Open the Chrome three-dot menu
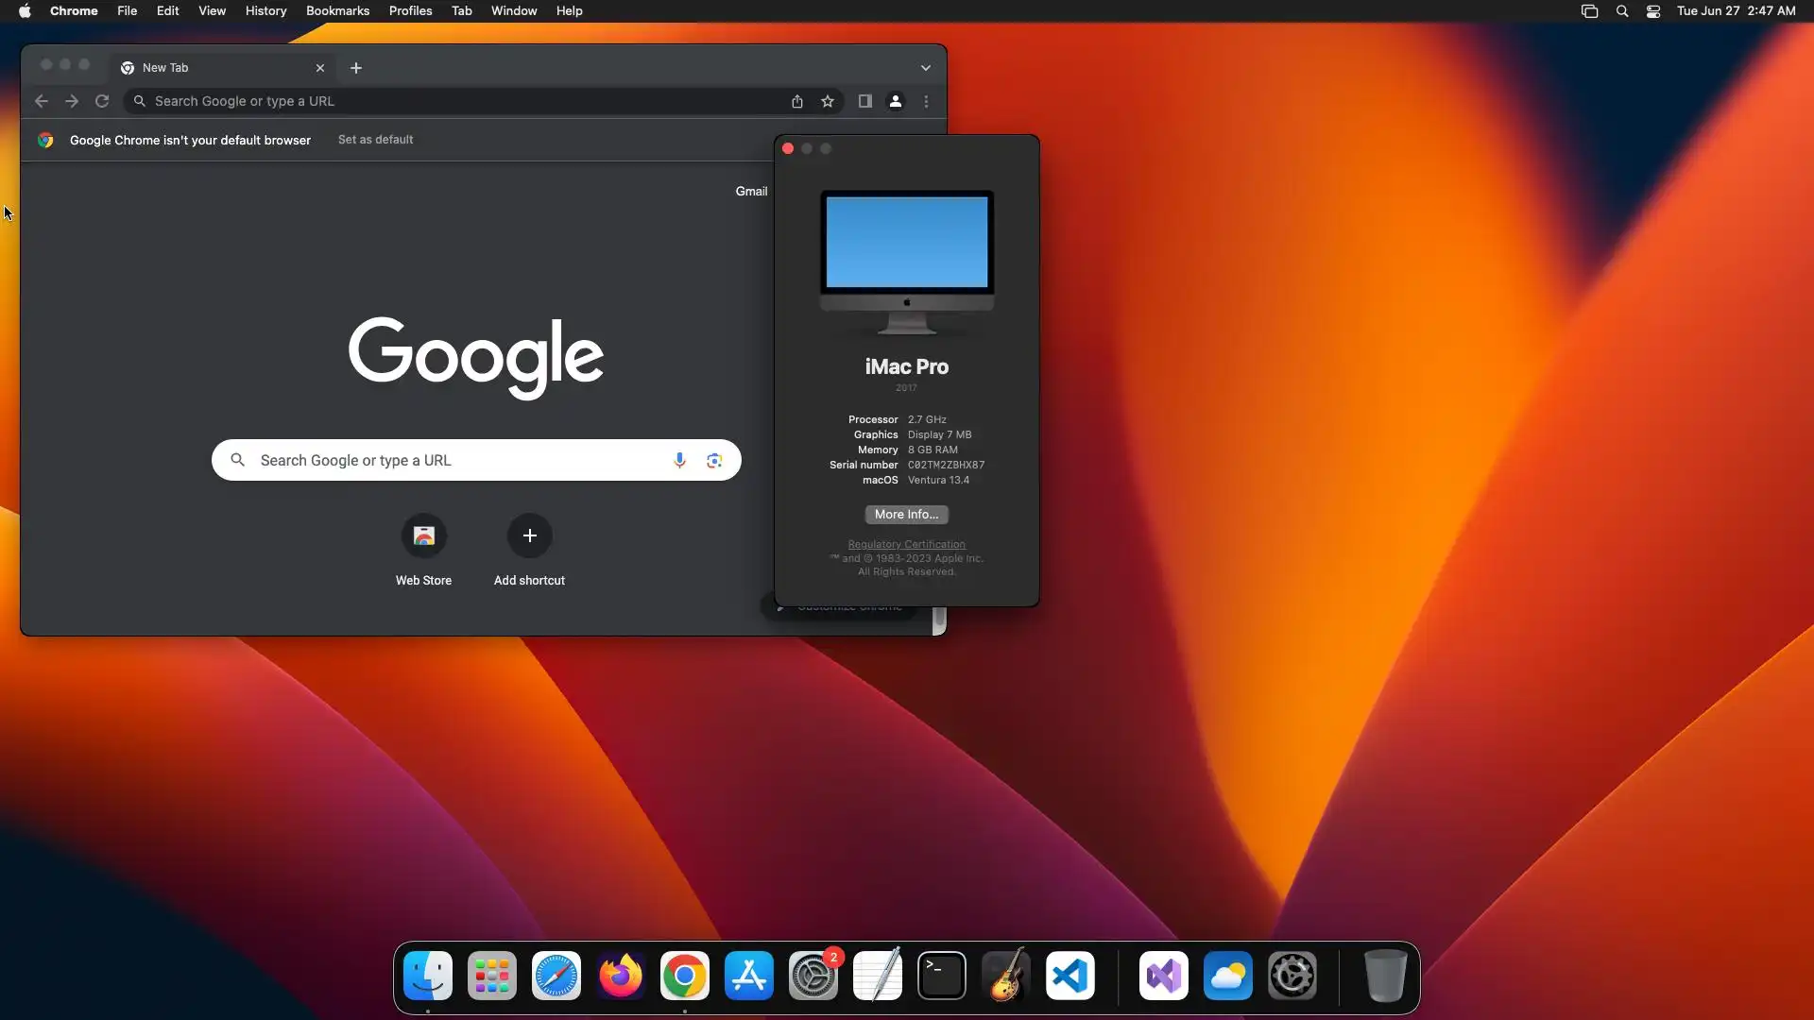Viewport: 1814px width, 1020px height. [x=926, y=101]
